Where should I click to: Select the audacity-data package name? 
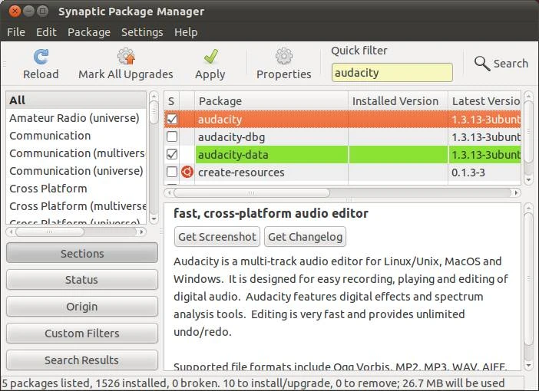(x=233, y=154)
